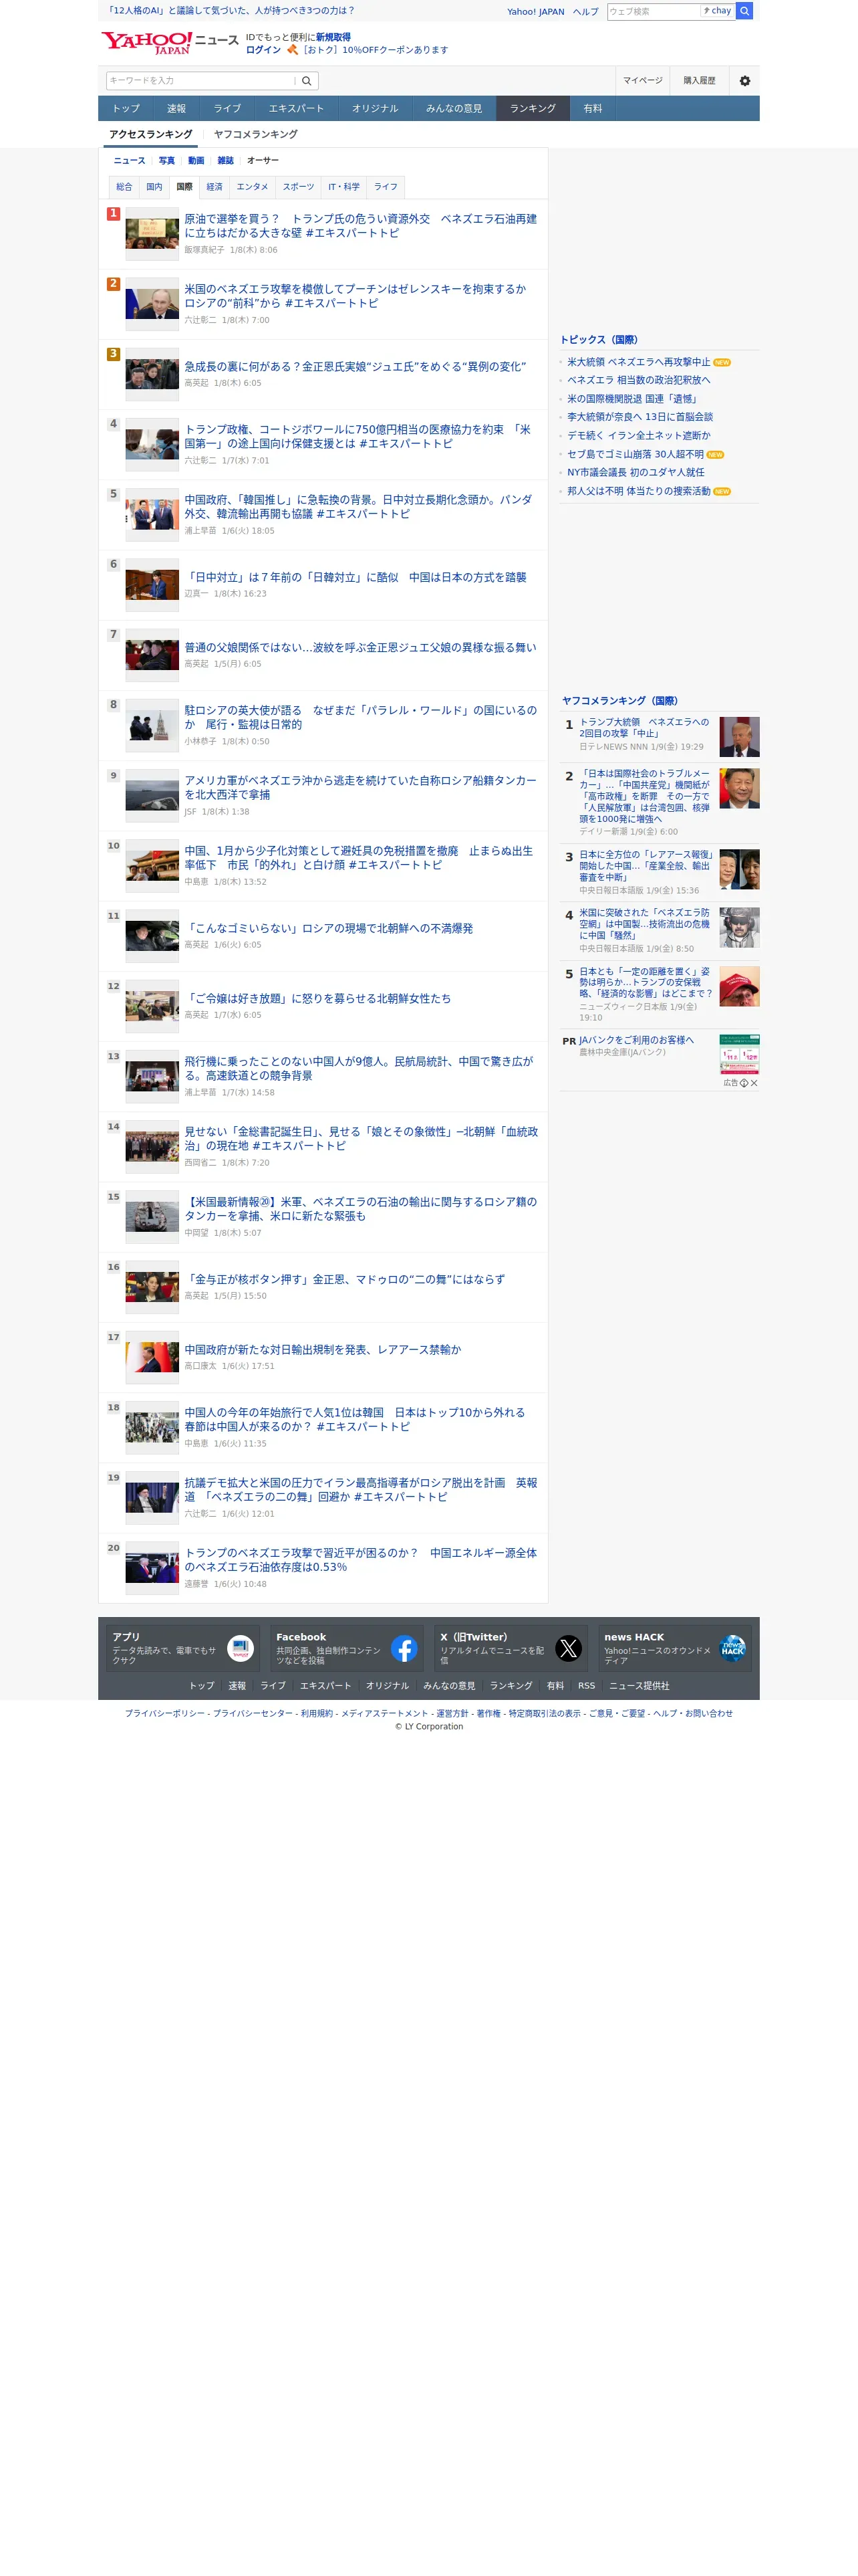Open topic 米大統領 ベネズエラへ再攻撃中止

coord(638,362)
